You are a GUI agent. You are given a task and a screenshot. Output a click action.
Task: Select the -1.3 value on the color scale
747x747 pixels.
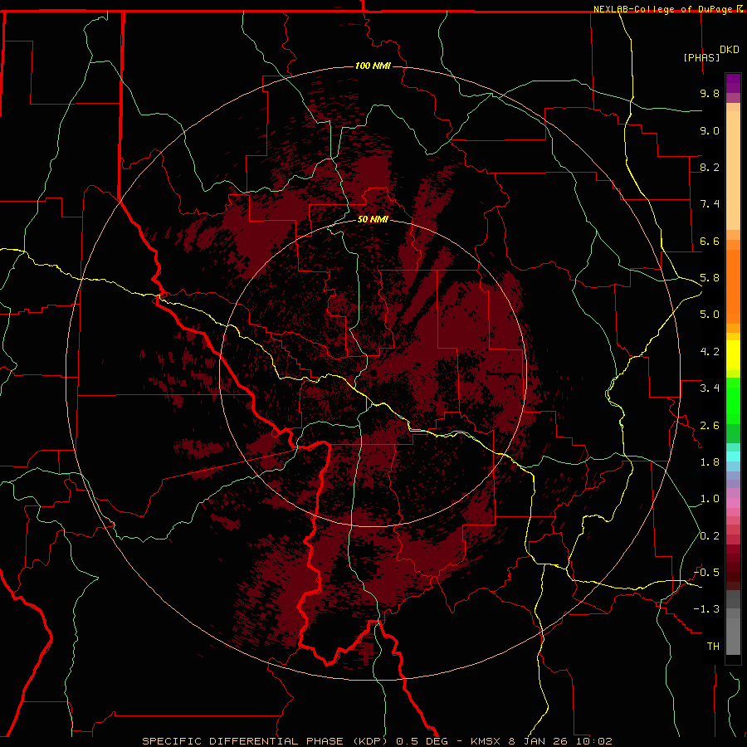point(706,609)
